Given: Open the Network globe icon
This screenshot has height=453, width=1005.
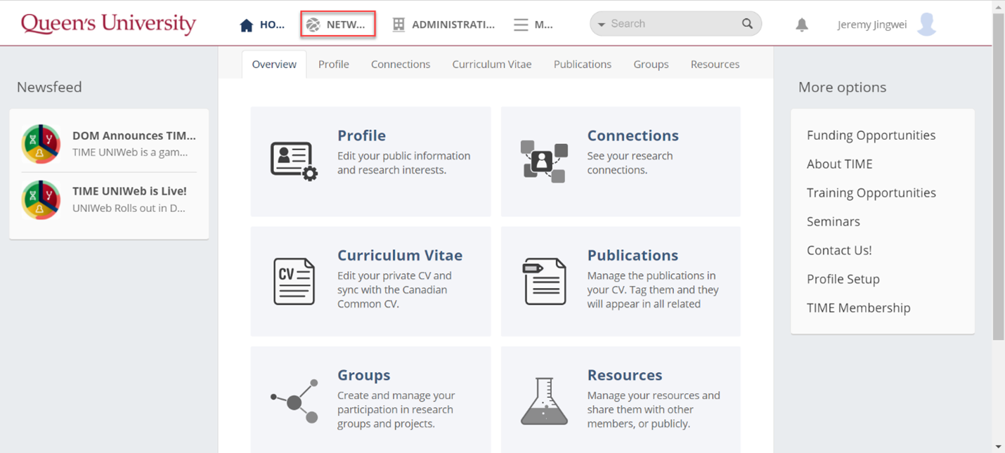Looking at the screenshot, I should click(x=313, y=25).
